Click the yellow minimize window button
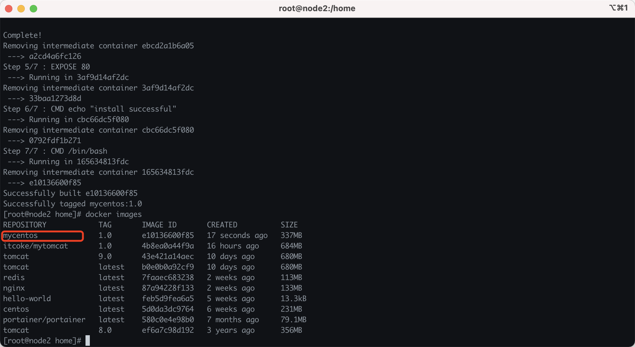 point(21,9)
